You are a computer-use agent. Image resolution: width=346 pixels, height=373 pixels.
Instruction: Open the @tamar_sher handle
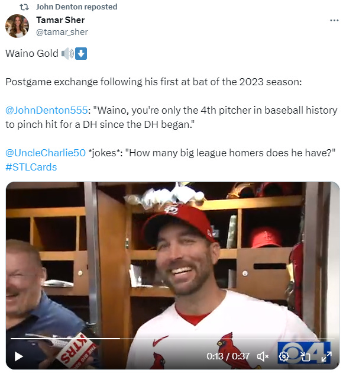tap(62, 32)
